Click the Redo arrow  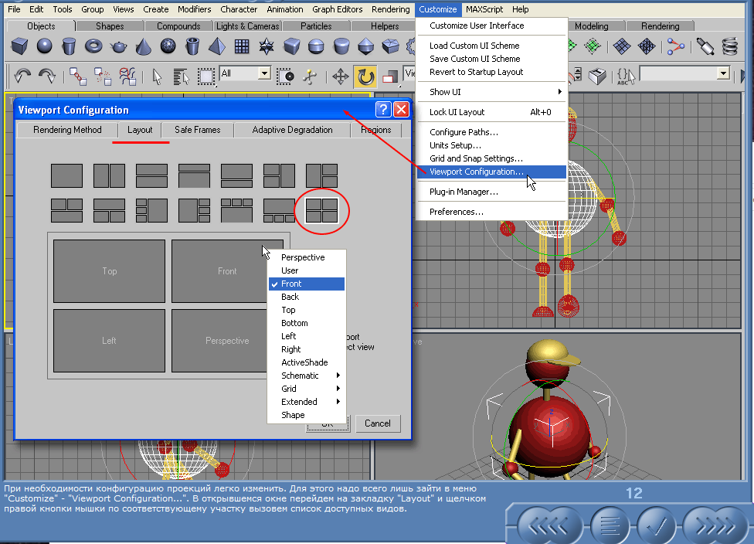46,76
